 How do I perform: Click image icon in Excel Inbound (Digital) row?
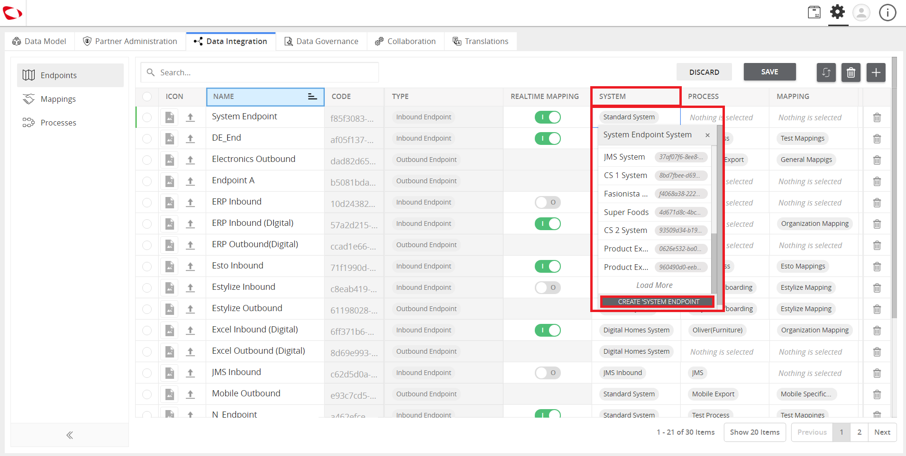click(169, 330)
